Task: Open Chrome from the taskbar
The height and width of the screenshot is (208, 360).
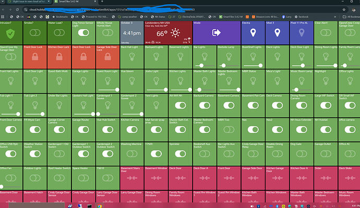Action: coord(99,206)
